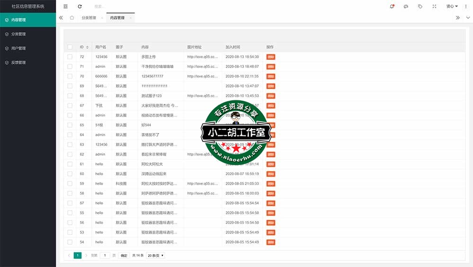Expand the tab operations down chevron

pyautogui.click(x=468, y=18)
